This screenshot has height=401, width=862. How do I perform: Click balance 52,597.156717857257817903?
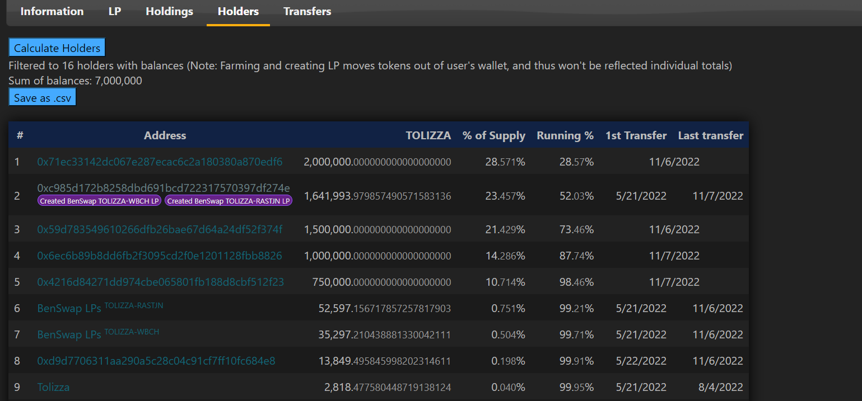tap(385, 308)
